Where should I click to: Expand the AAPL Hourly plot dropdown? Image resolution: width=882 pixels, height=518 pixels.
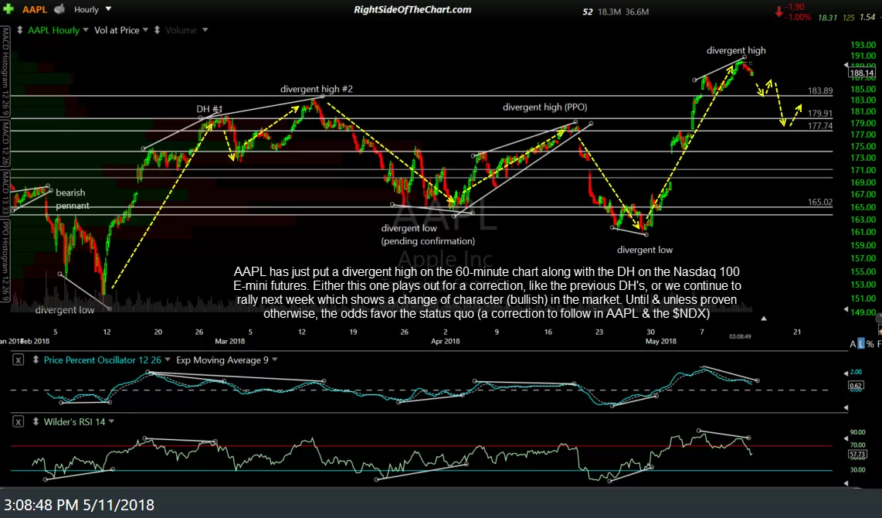(x=86, y=30)
